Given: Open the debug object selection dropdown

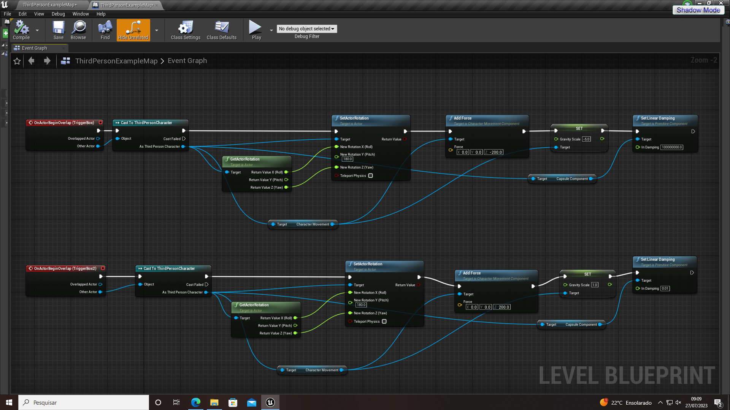Looking at the screenshot, I should pyautogui.click(x=306, y=29).
